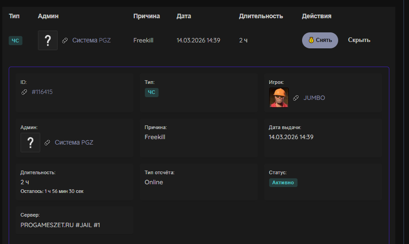Open Система PGZ link in the Админ card
Screen dimensions: 409x244
tap(74, 143)
